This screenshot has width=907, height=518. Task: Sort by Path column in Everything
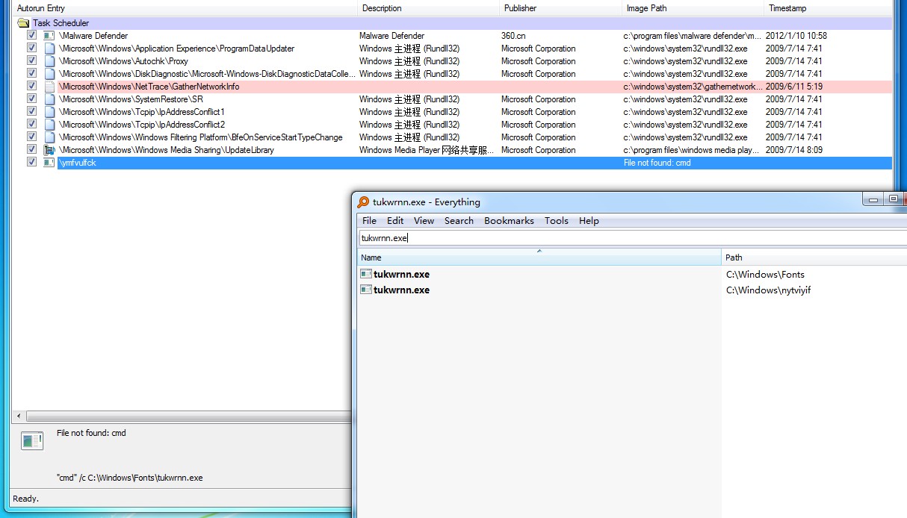[813, 258]
